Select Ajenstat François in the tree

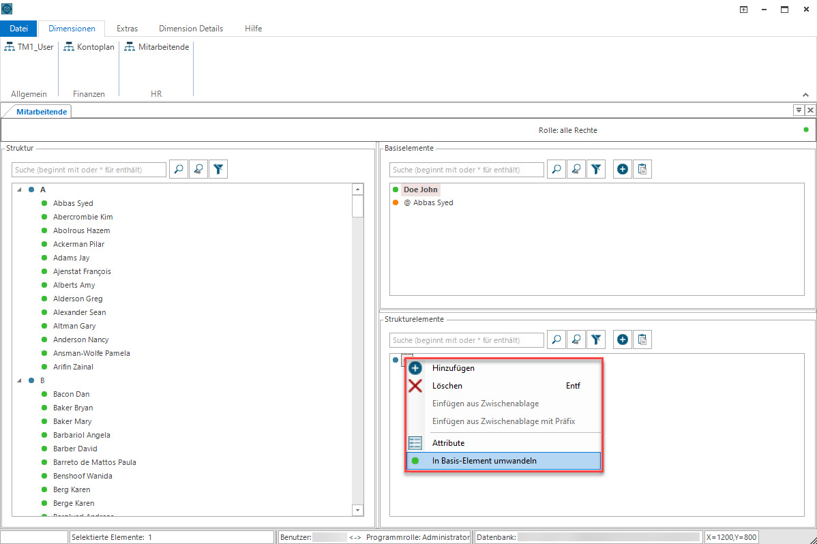82,271
